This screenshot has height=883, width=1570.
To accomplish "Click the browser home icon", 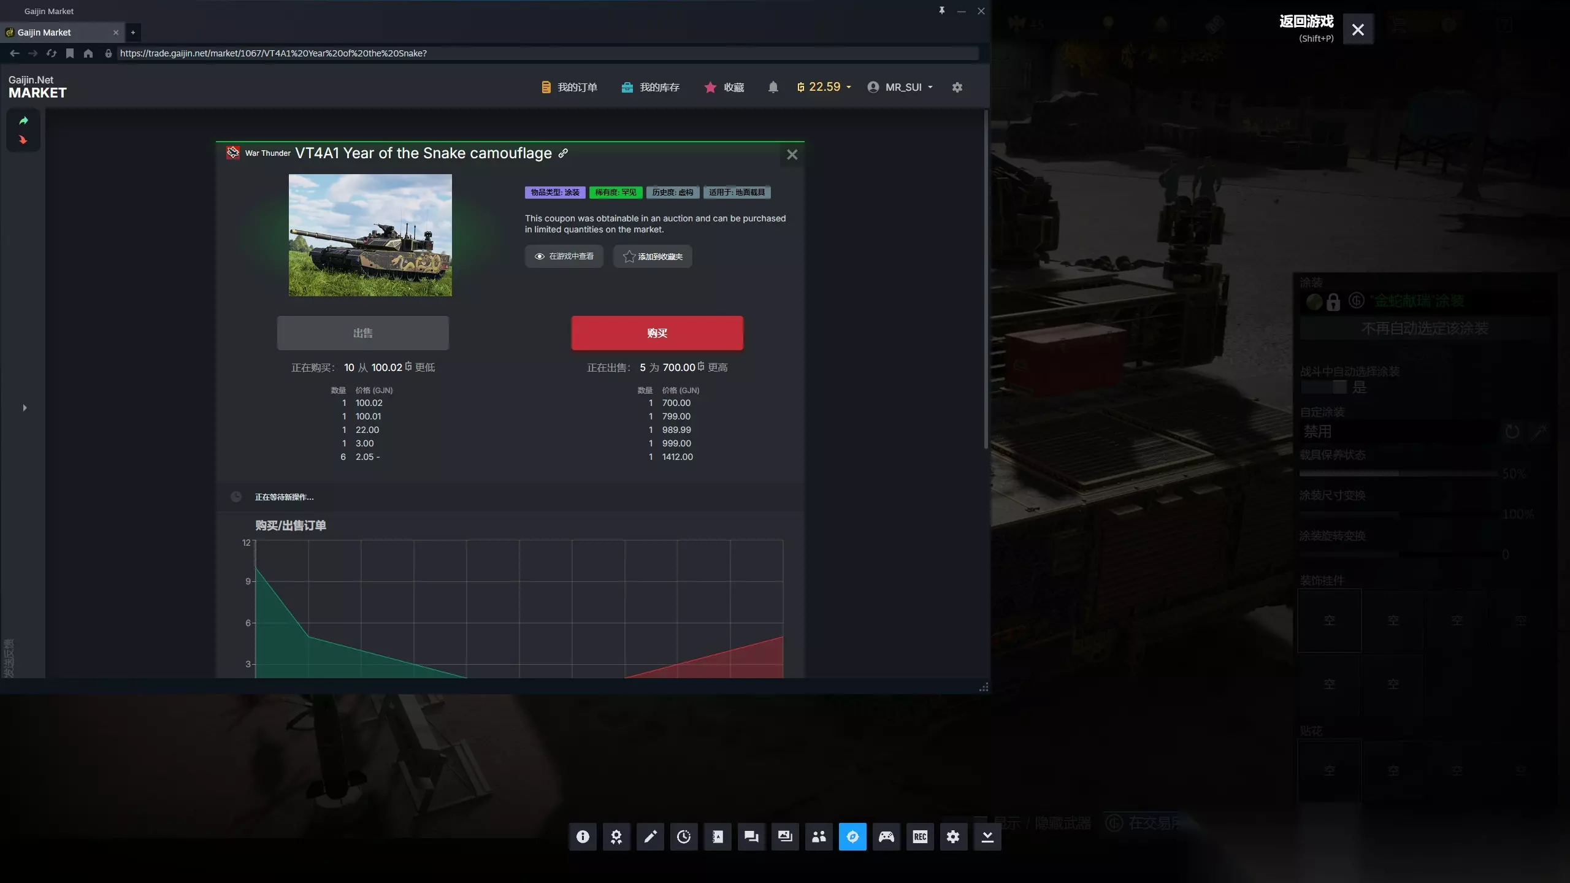I will [x=88, y=53].
